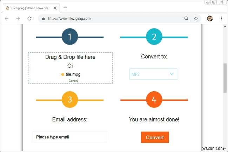Close the FileZigZag tab
Viewport: 228px width, 152px height.
[x=55, y=8]
